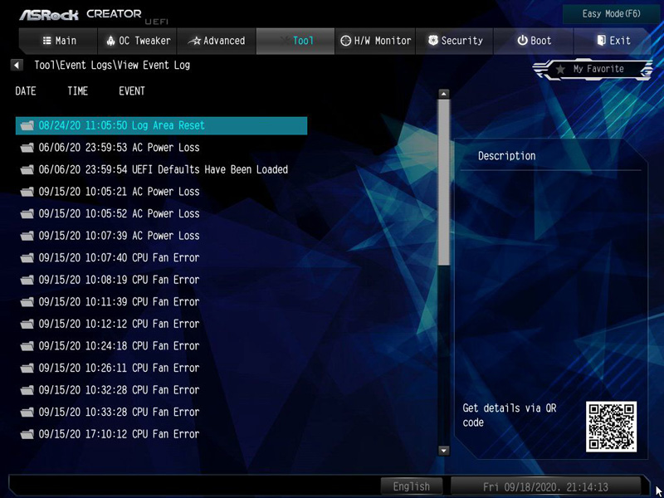Image resolution: width=664 pixels, height=498 pixels.
Task: Click the QR code image
Action: point(611,427)
